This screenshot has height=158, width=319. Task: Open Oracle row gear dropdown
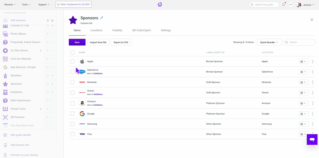click(x=304, y=93)
